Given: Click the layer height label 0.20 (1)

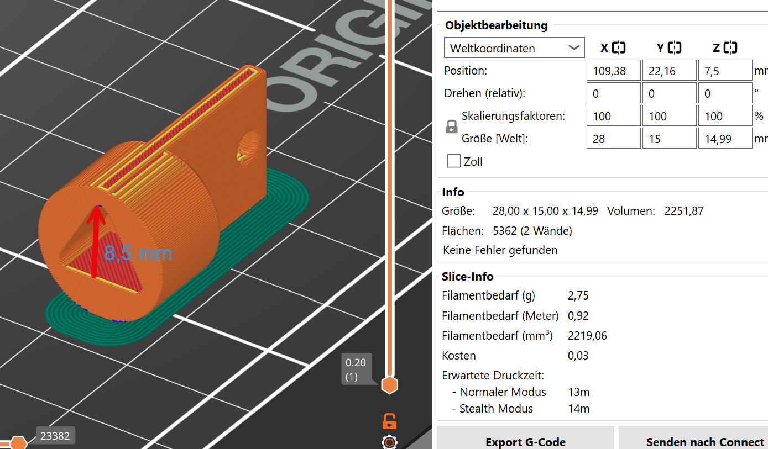Looking at the screenshot, I should coord(356,369).
